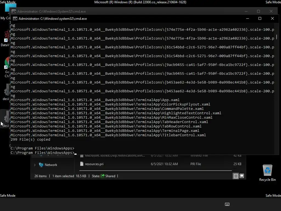Image resolution: width=281 pixels, height=211 pixels.
Task: Click '1 item selected 18.5 KB' status text
Action: click(69, 176)
